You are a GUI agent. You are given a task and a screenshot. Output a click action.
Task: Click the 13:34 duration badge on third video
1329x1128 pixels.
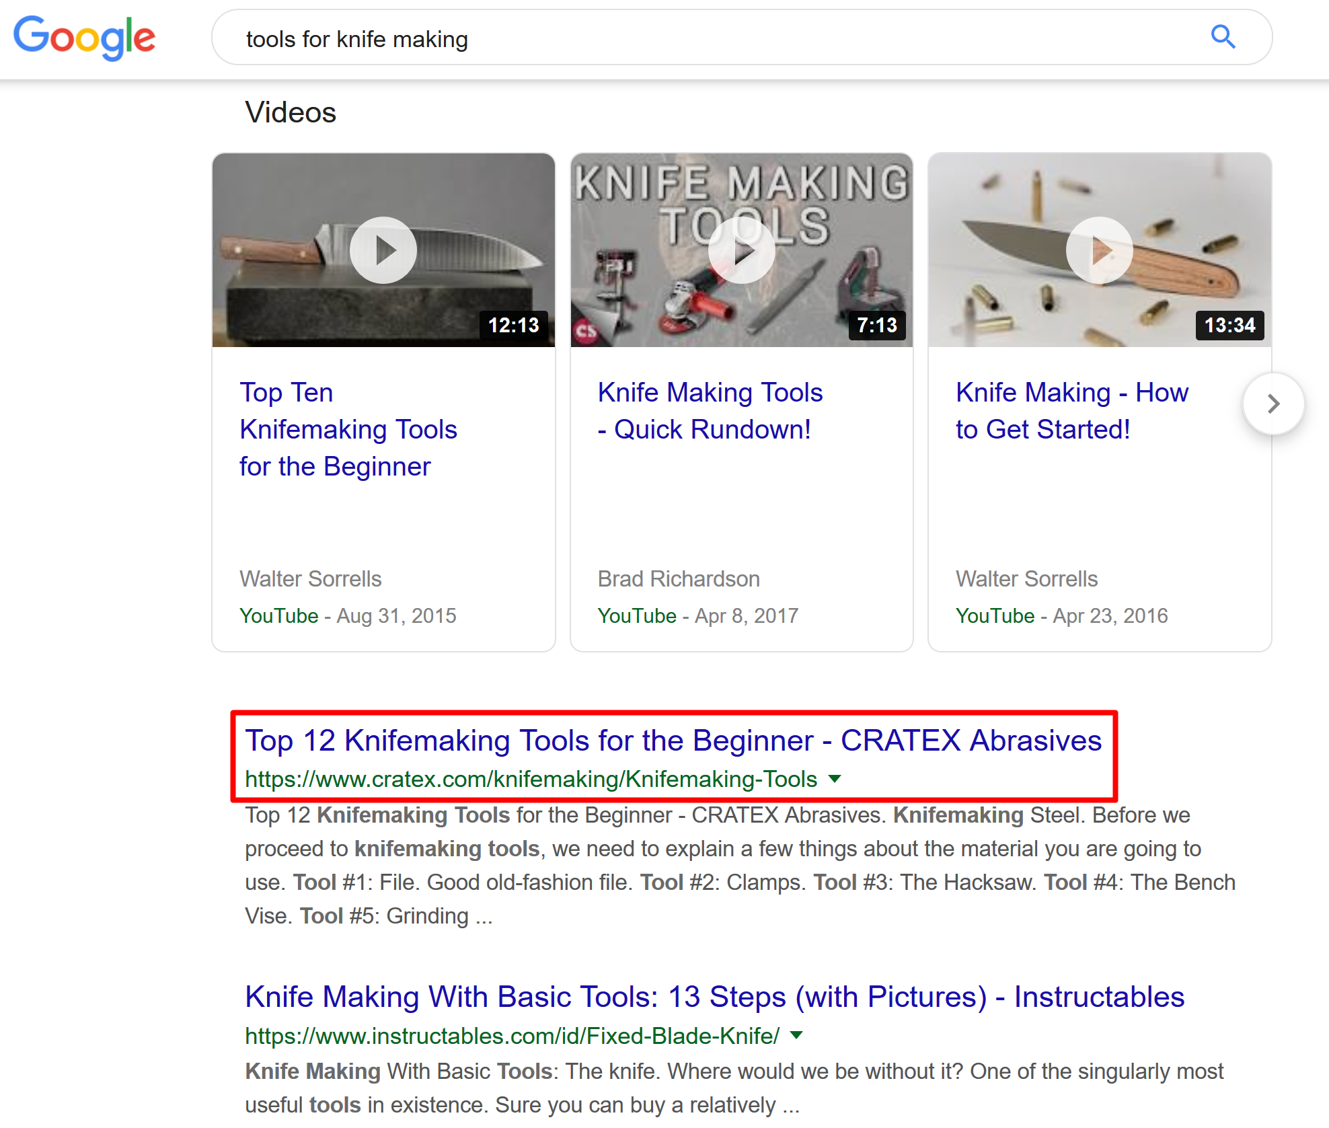[1229, 326]
